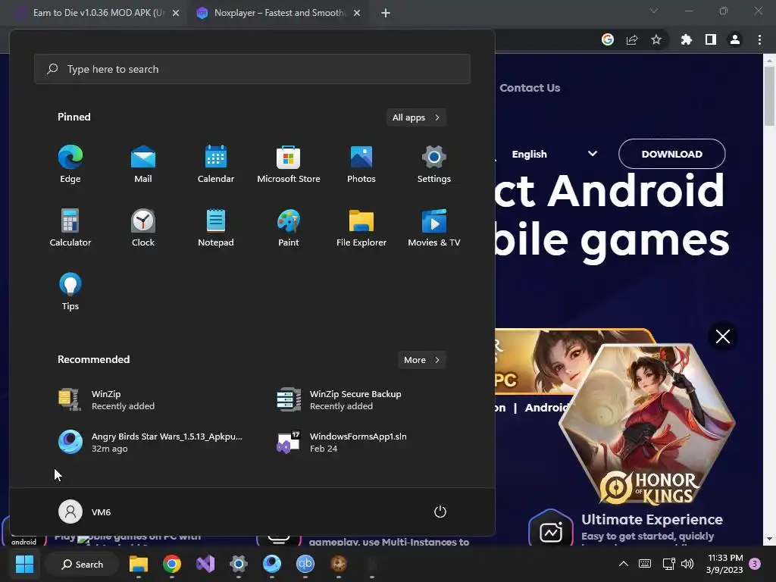Open File Explorer from pinned apps
Image resolution: width=776 pixels, height=582 pixels.
point(361,227)
